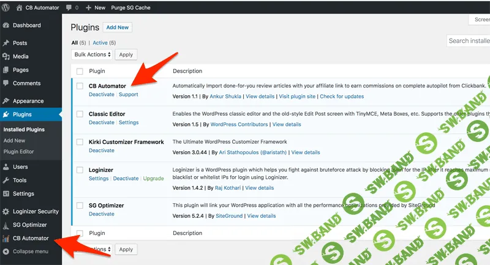Click the WordPress logo icon
The image size is (490, 265).
[7, 7]
